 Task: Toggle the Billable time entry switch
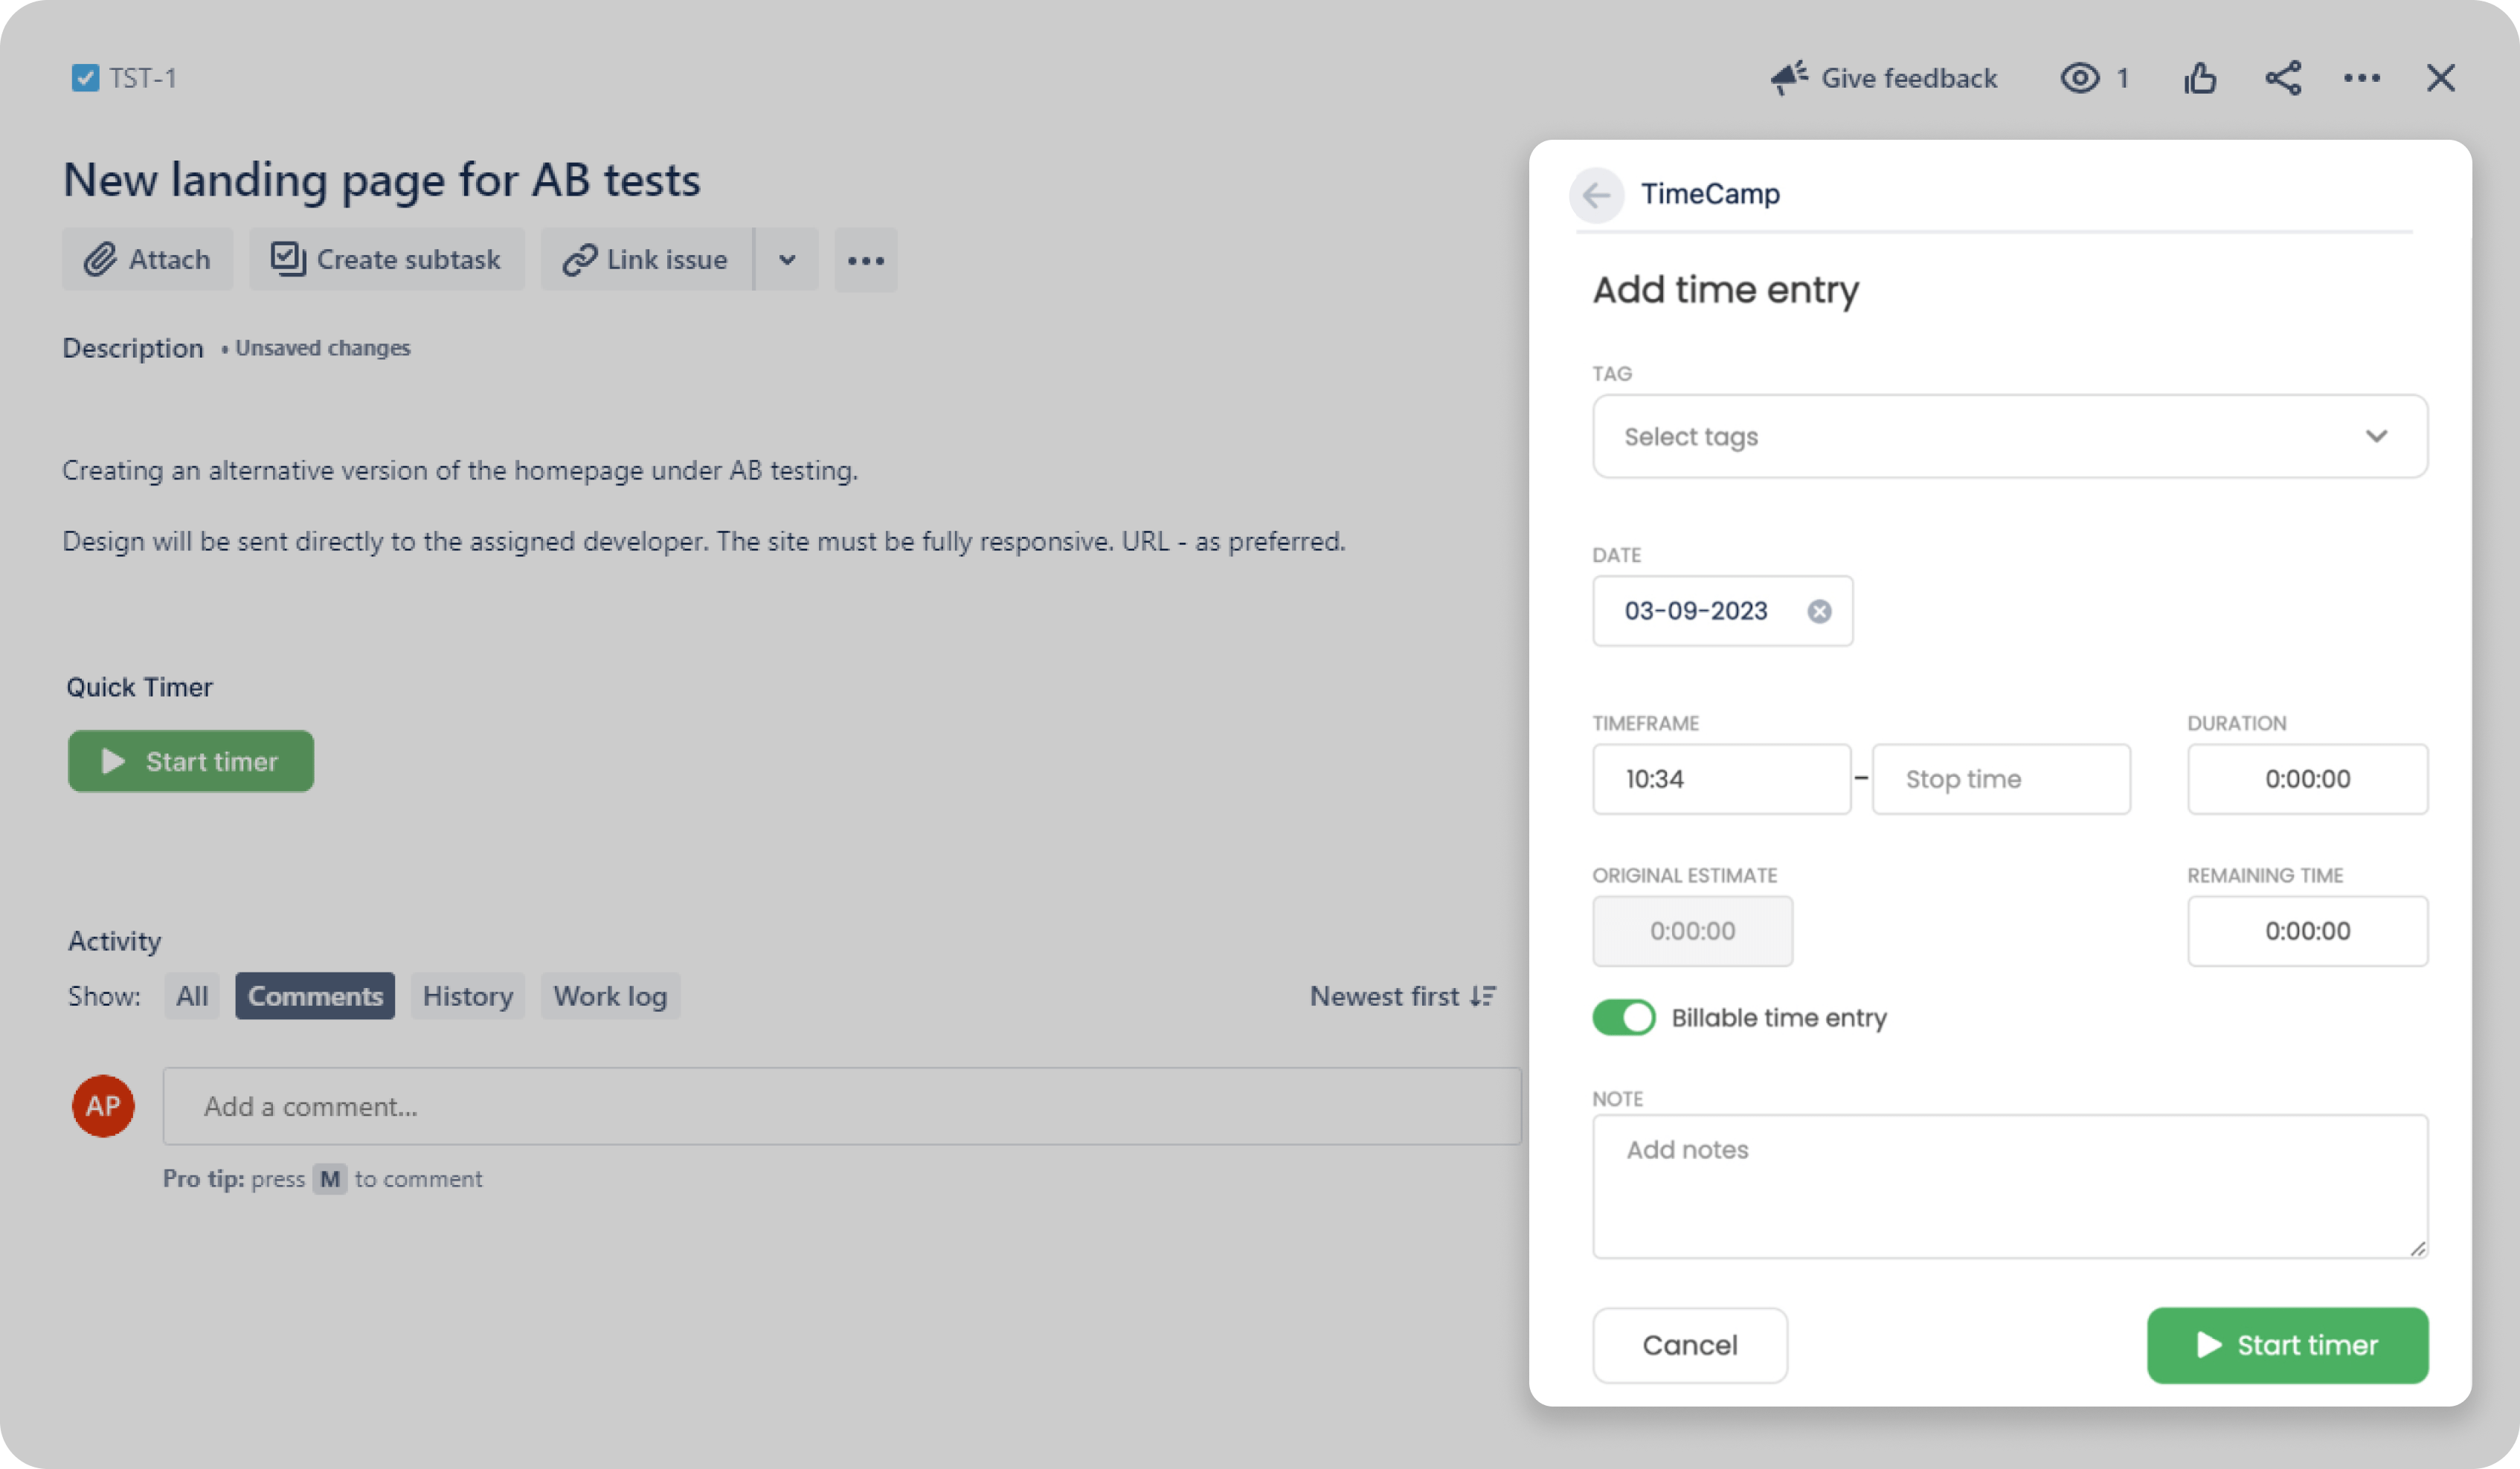point(1623,1017)
